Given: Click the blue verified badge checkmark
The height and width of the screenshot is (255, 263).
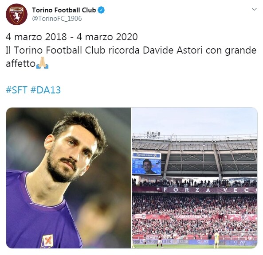Looking at the screenshot, I should point(101,10).
